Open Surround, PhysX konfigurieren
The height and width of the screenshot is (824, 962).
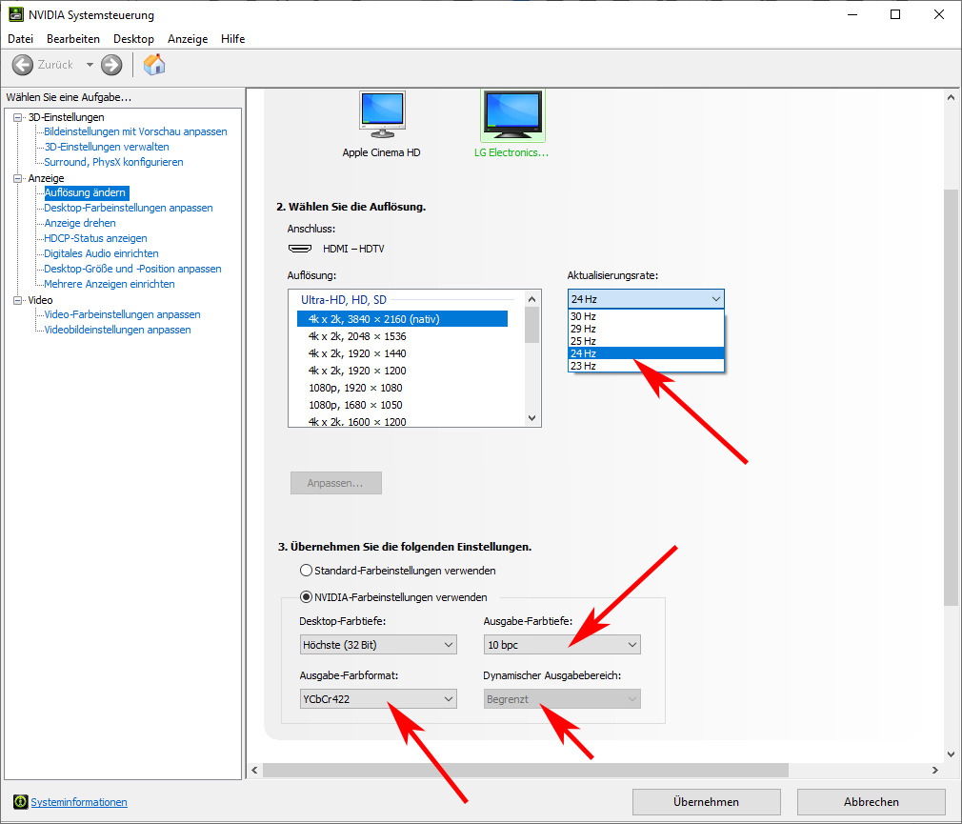[113, 162]
